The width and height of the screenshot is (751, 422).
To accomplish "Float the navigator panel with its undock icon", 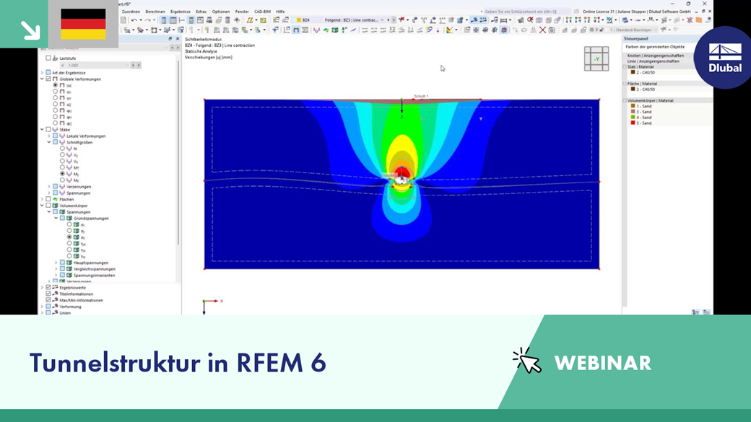I will pos(170,39).
